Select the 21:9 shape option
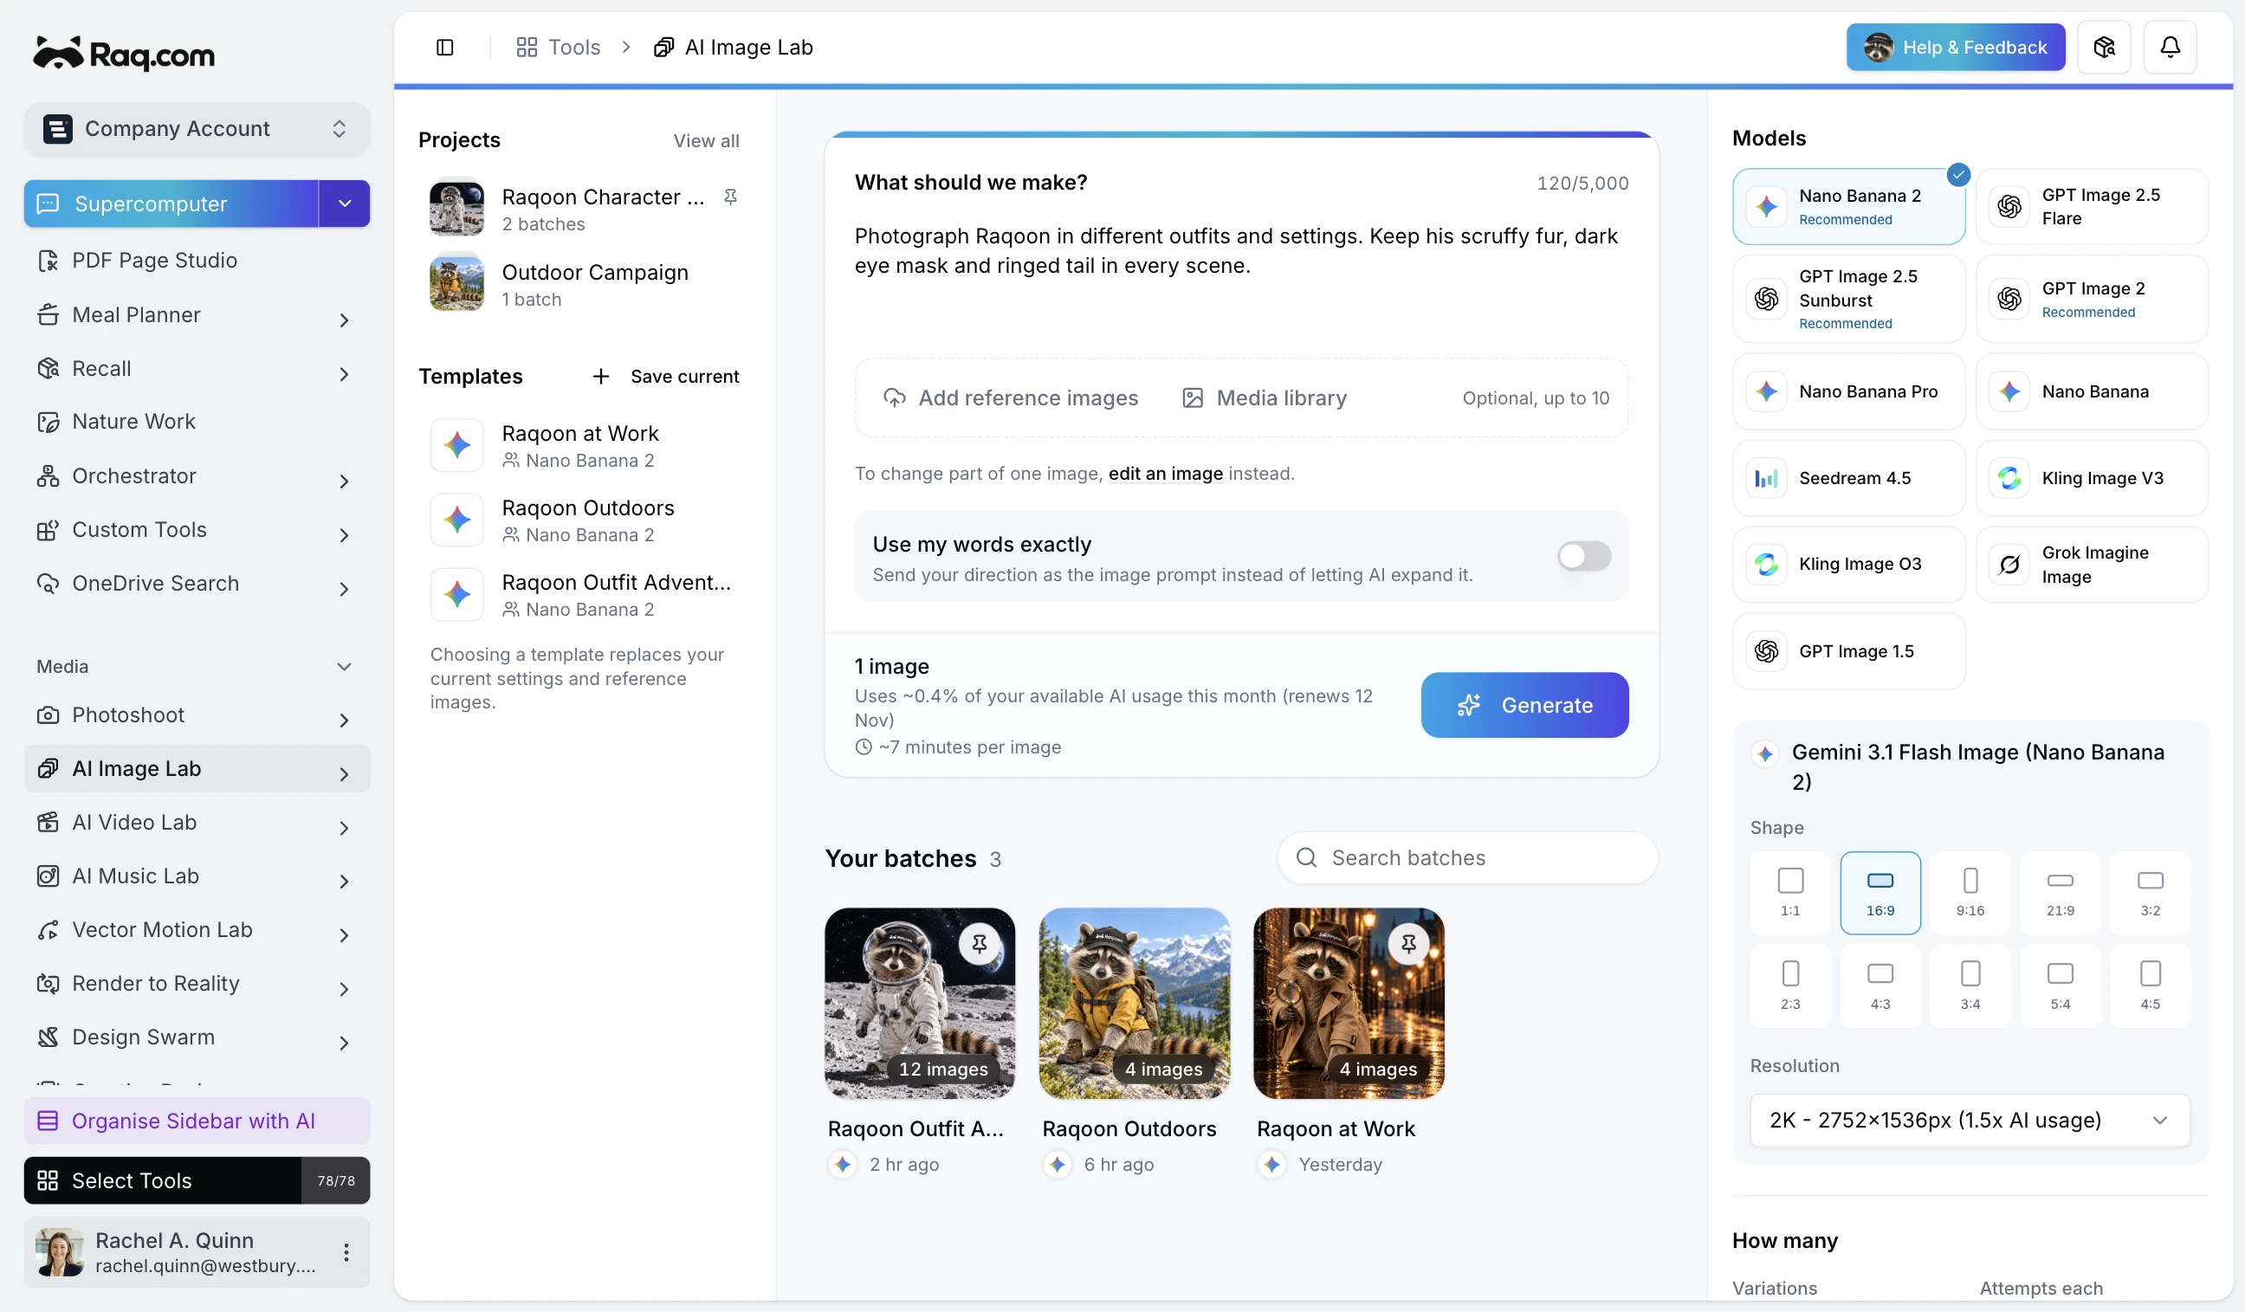Viewport: 2245px width, 1312px height. point(2060,893)
